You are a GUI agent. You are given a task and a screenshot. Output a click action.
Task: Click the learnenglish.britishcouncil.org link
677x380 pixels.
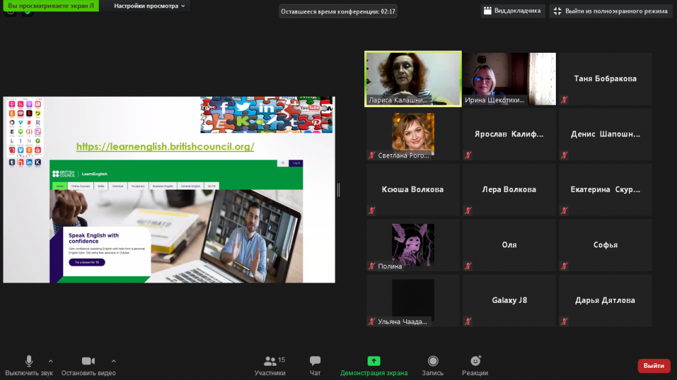pos(165,146)
